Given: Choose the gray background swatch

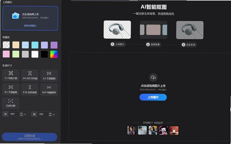Looking at the screenshot, I should 25,54.
